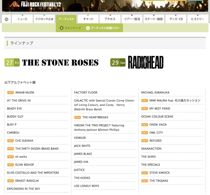Open the MICHAEL KIWANUKA artist link

(155, 93)
